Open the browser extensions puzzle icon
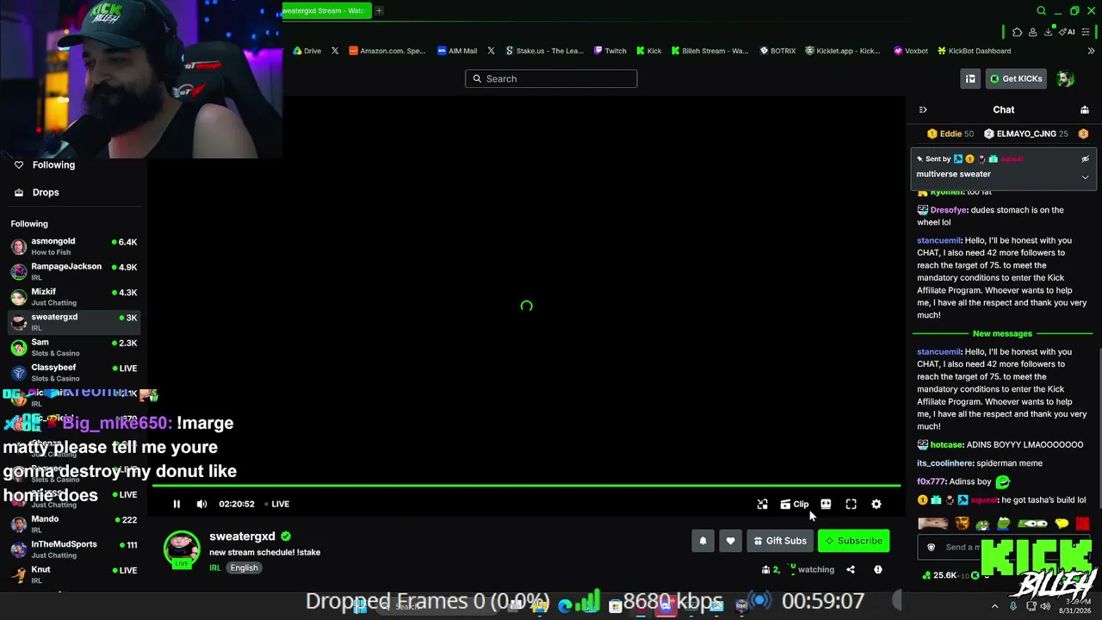Viewport: 1102px width, 620px height. click(x=1017, y=32)
